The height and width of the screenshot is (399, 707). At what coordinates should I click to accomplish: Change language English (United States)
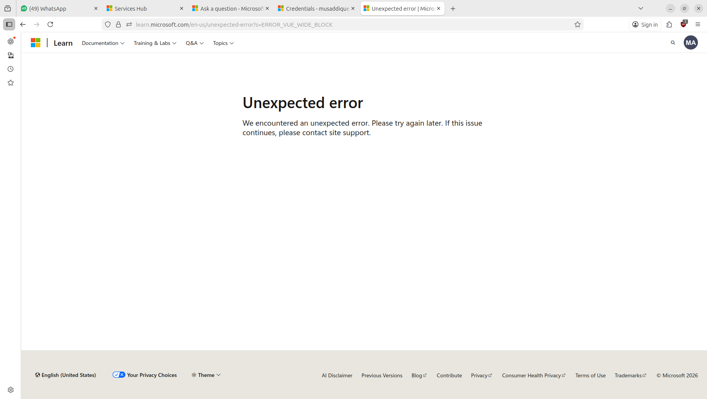point(65,375)
